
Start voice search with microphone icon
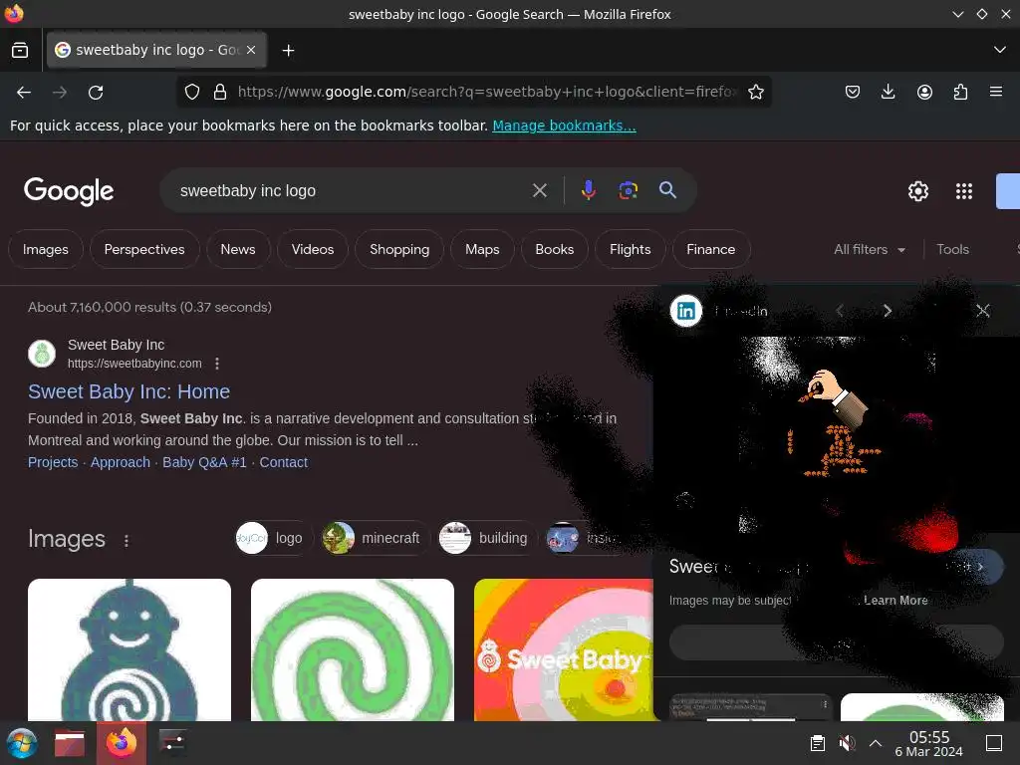click(x=588, y=190)
